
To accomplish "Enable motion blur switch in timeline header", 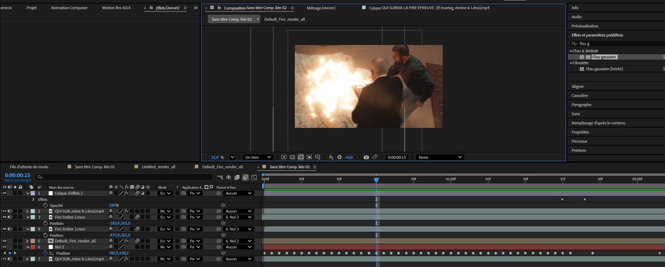I will pyautogui.click(x=245, y=177).
